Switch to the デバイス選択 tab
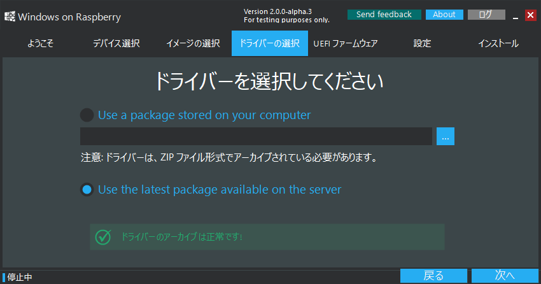 click(116, 43)
